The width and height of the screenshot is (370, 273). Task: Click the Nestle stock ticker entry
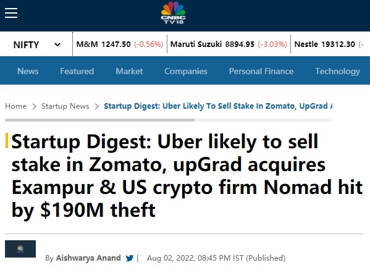[329, 44]
